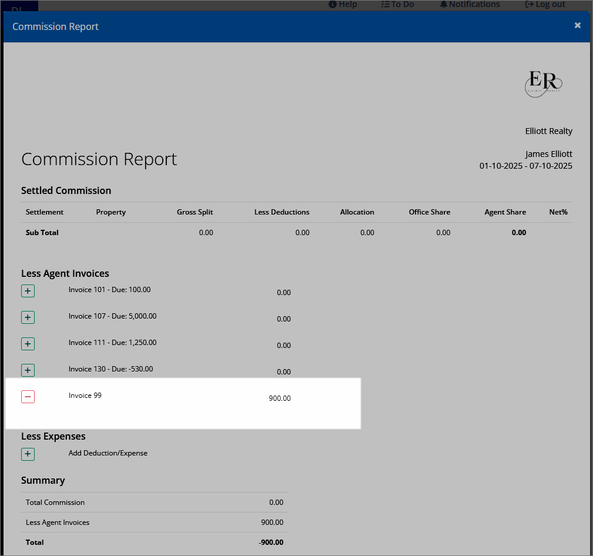Viewport: 593px width, 556px height.
Task: Click the Gross Split column header
Action: pyautogui.click(x=195, y=212)
